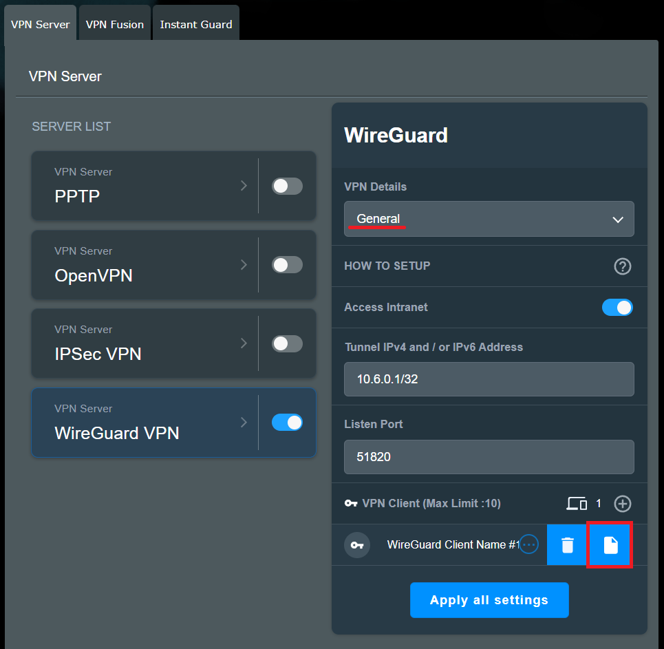
Task: Click the SERVER LIST heading
Action: (71, 126)
